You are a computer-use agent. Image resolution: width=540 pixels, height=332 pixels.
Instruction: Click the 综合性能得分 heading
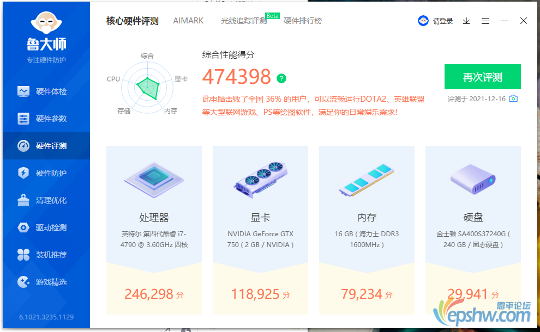point(229,54)
